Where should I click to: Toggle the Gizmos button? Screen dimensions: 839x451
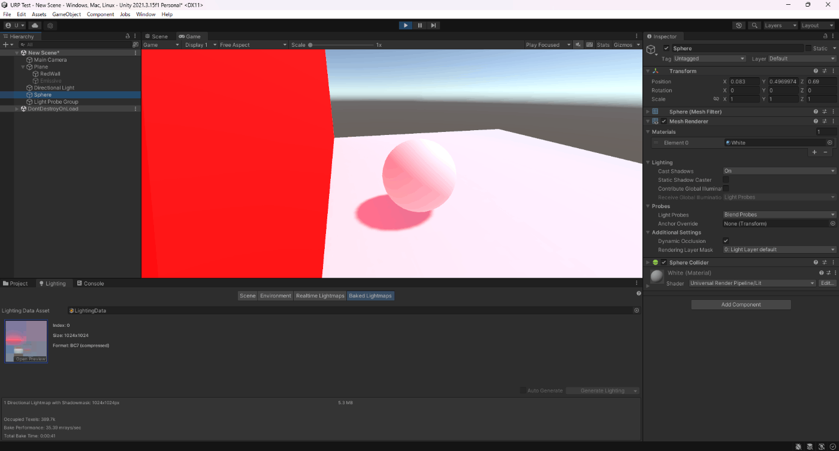[623, 45]
